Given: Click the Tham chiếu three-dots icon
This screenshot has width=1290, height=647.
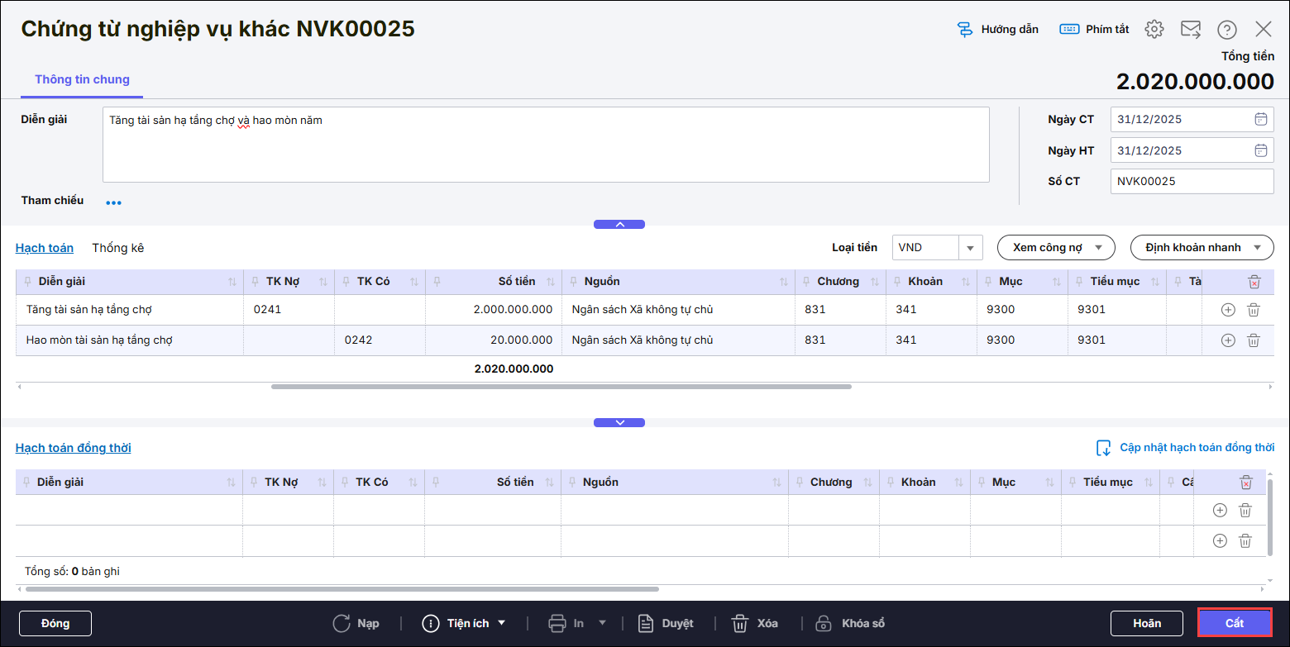Looking at the screenshot, I should 113,202.
